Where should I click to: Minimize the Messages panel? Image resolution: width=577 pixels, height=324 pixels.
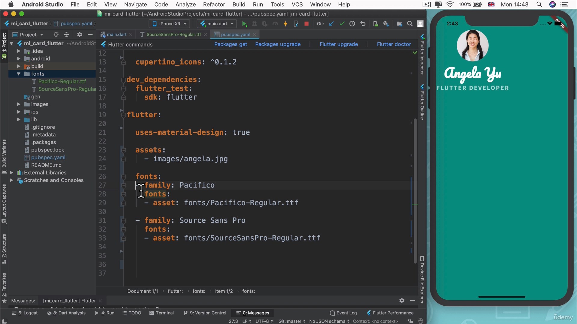pos(412,300)
